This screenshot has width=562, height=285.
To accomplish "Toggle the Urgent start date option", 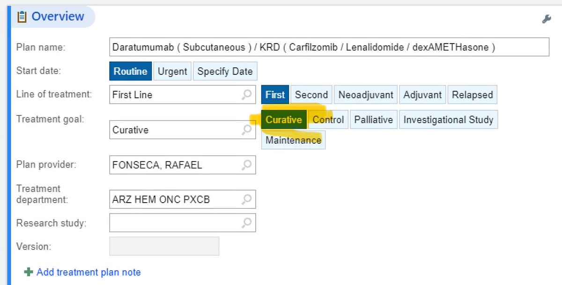I will (x=172, y=71).
